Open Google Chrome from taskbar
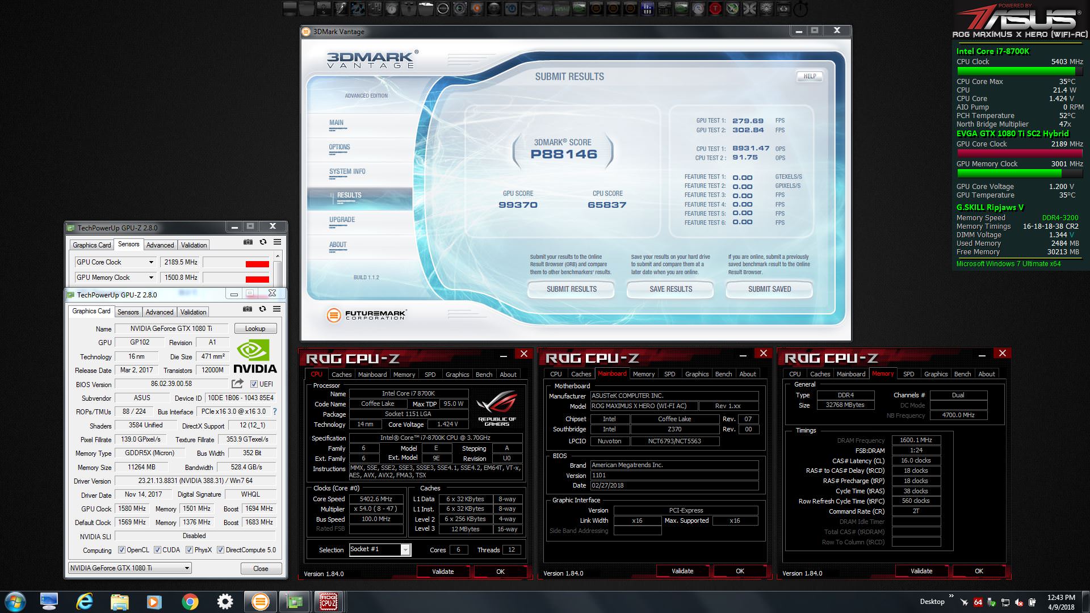The image size is (1090, 613). tap(190, 602)
